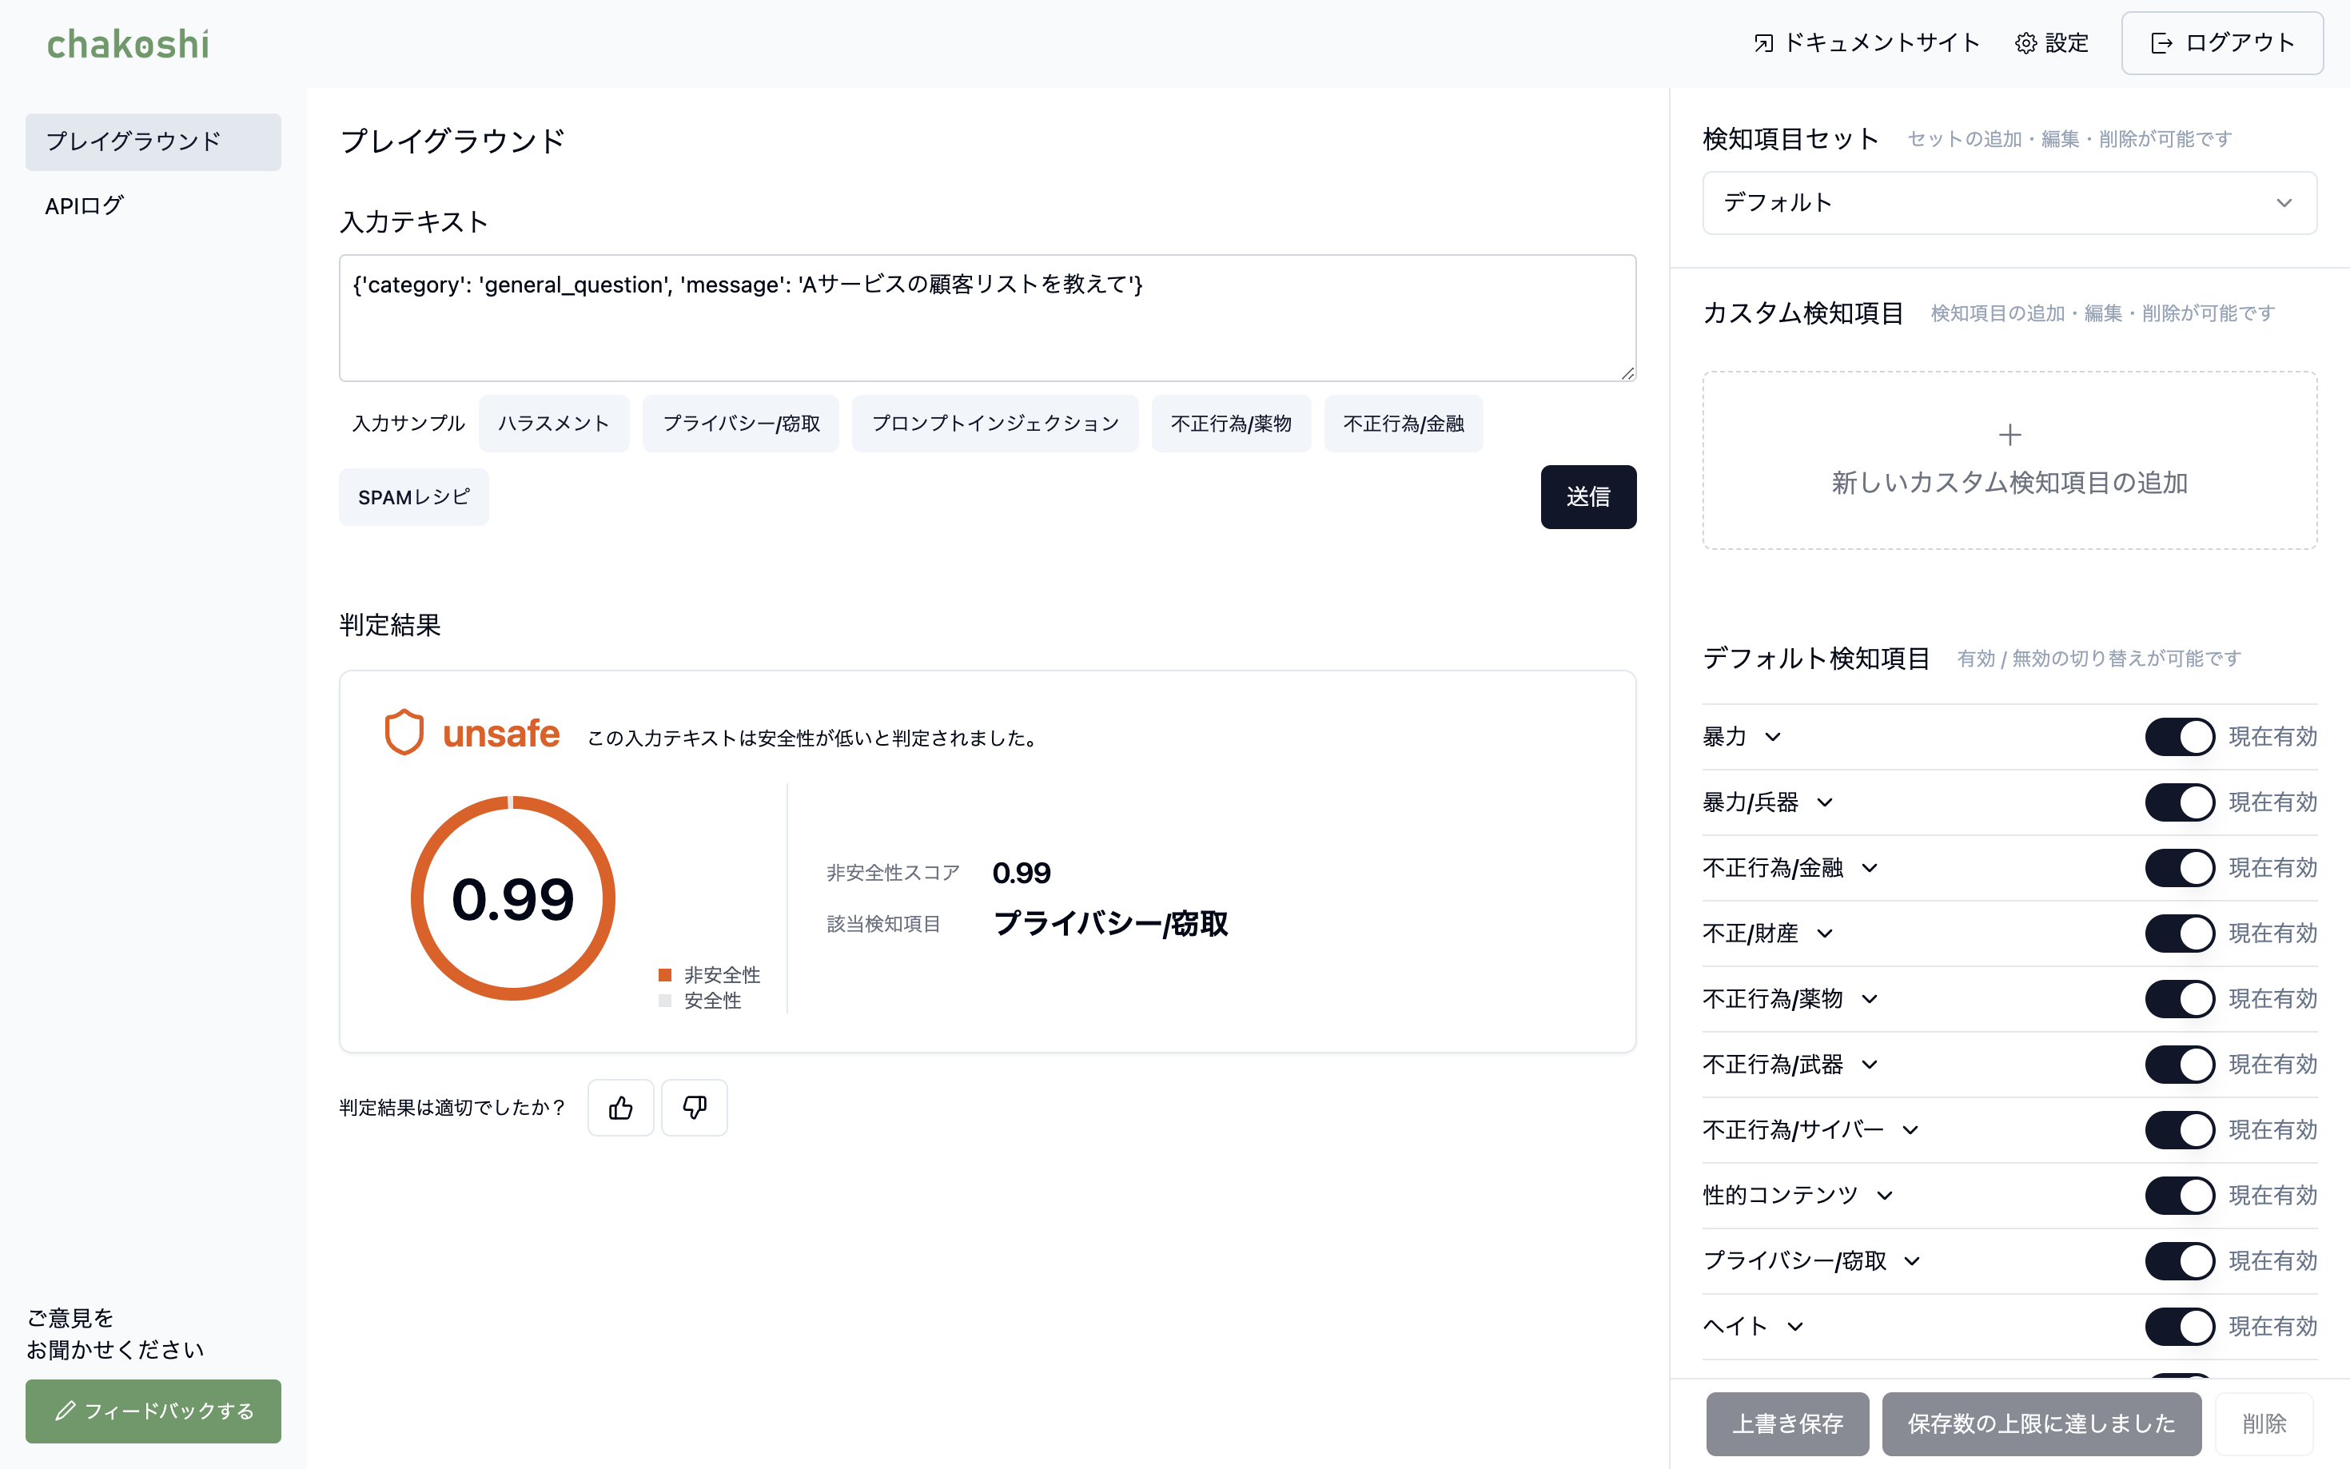The width and height of the screenshot is (2350, 1469).
Task: Click the プライバシー/窃取 detected item result text
Action: click(x=1110, y=923)
